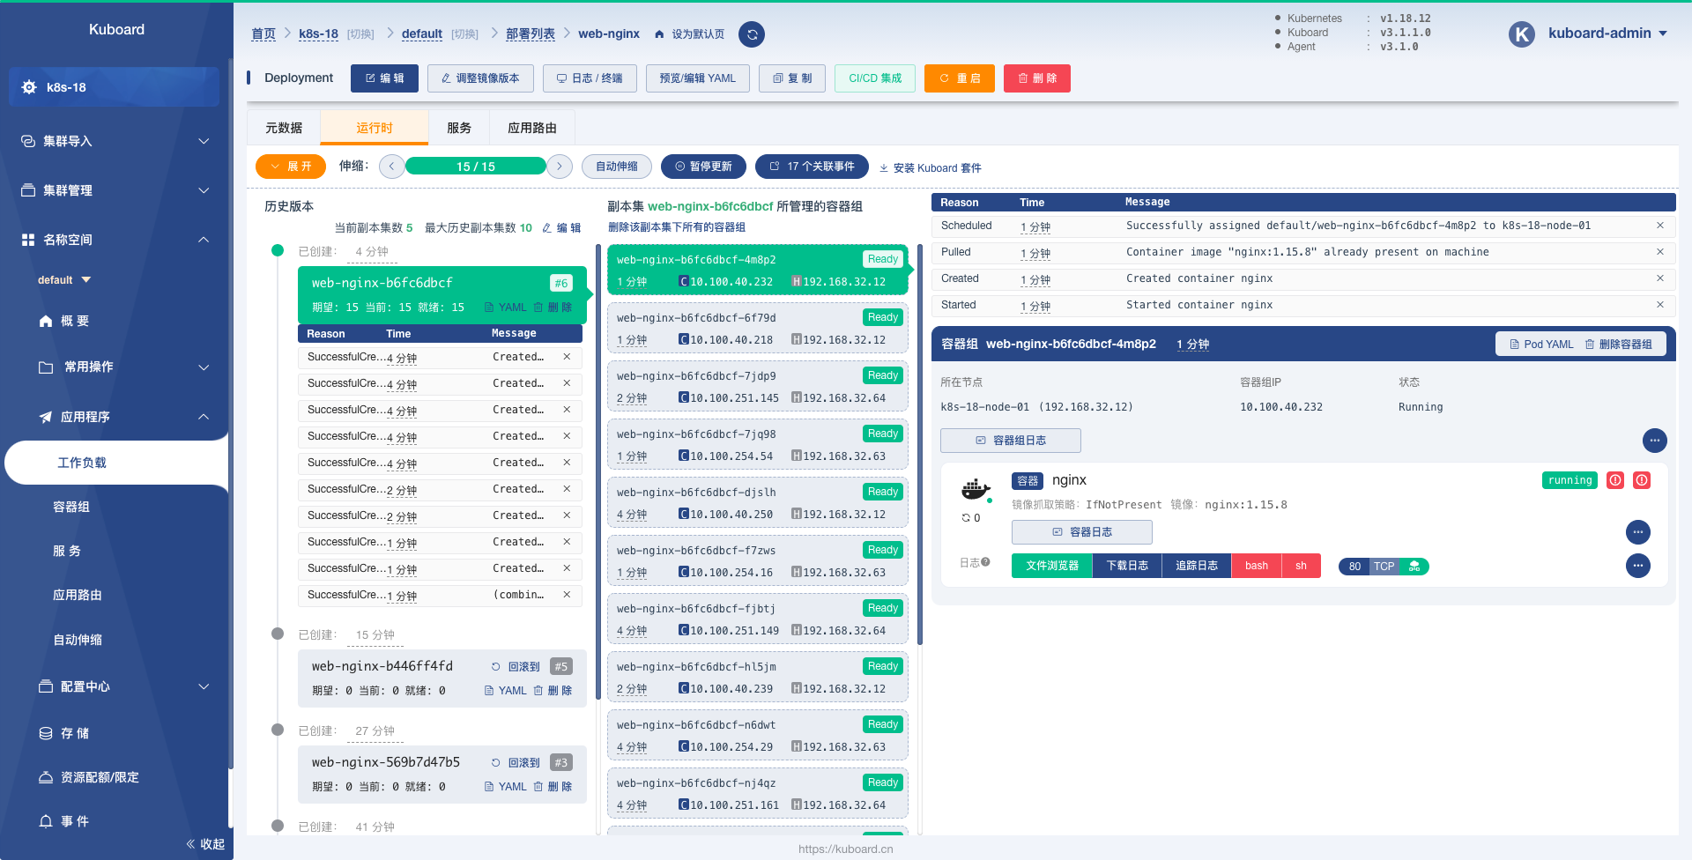Screen dimensions: 1692x860
Task: Dismiss the Started event row
Action: [x=1660, y=305]
